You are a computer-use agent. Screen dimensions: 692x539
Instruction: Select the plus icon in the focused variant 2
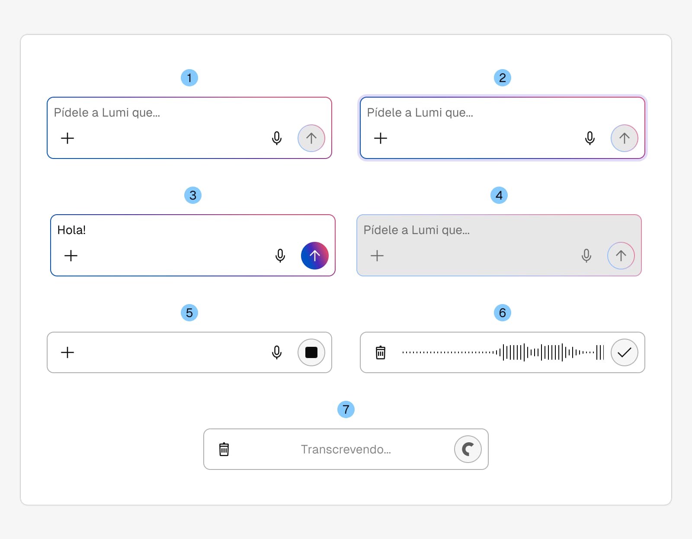tap(381, 138)
